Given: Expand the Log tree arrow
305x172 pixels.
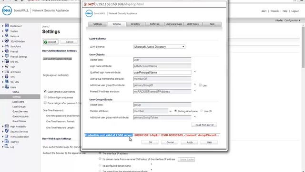Looking at the screenshot, I should point(3,147).
